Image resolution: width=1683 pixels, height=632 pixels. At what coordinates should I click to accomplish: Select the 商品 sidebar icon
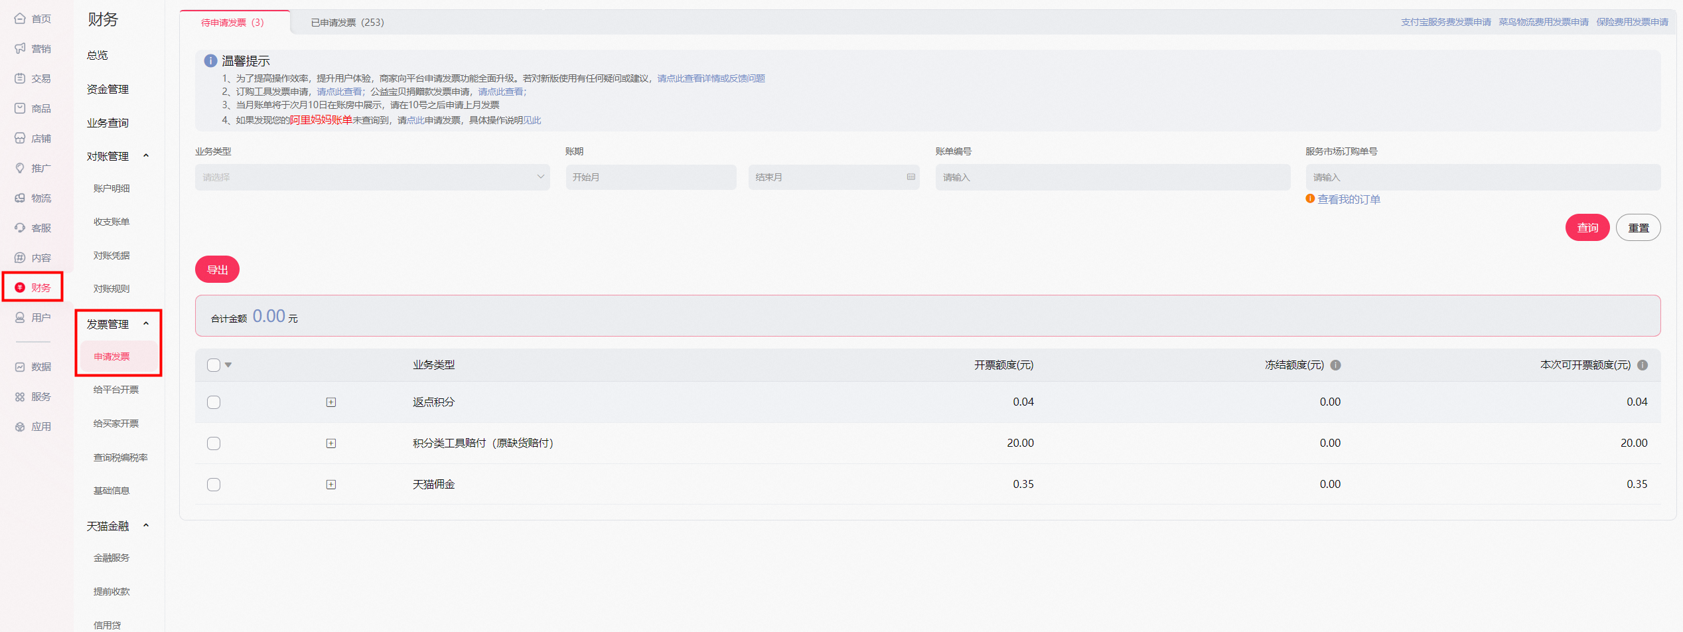tap(20, 108)
